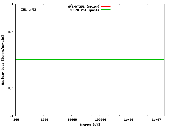170x127 pixels.
Task: Click the -1 y-axis tick label
Action: (x=12, y=116)
